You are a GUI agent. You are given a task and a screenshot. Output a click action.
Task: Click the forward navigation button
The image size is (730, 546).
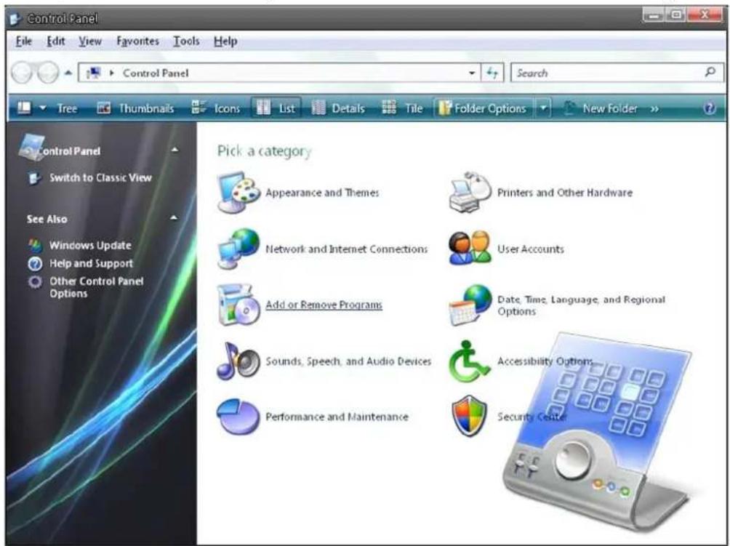click(x=48, y=73)
